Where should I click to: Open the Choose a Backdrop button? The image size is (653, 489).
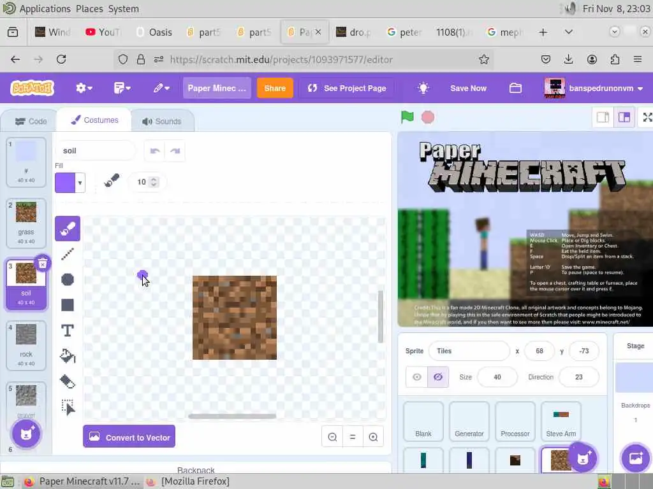[x=636, y=458]
